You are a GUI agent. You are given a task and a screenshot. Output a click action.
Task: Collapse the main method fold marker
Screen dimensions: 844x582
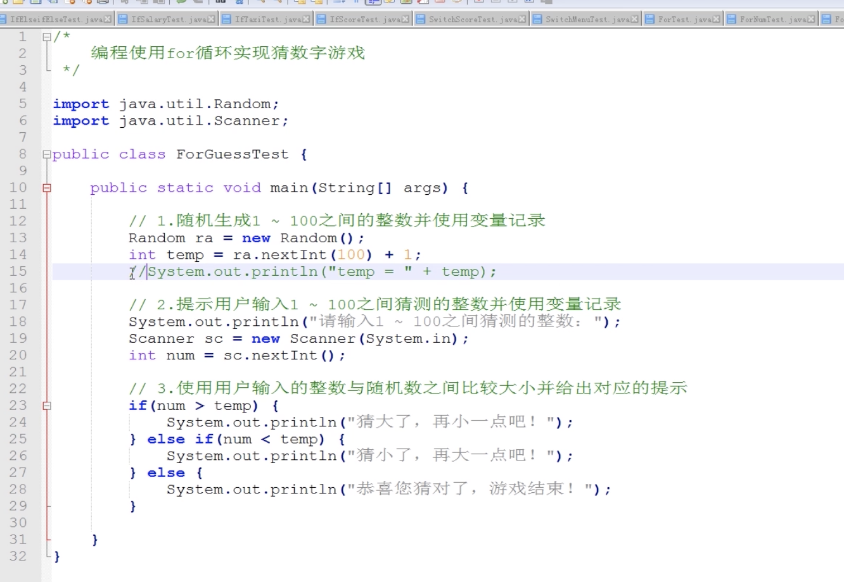coord(47,188)
